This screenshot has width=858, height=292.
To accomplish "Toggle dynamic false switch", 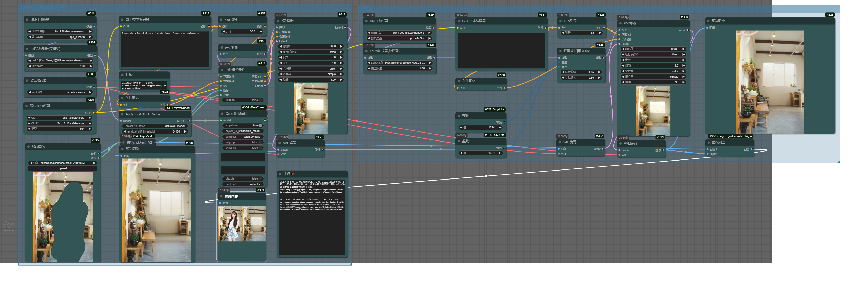I will pos(260,148).
